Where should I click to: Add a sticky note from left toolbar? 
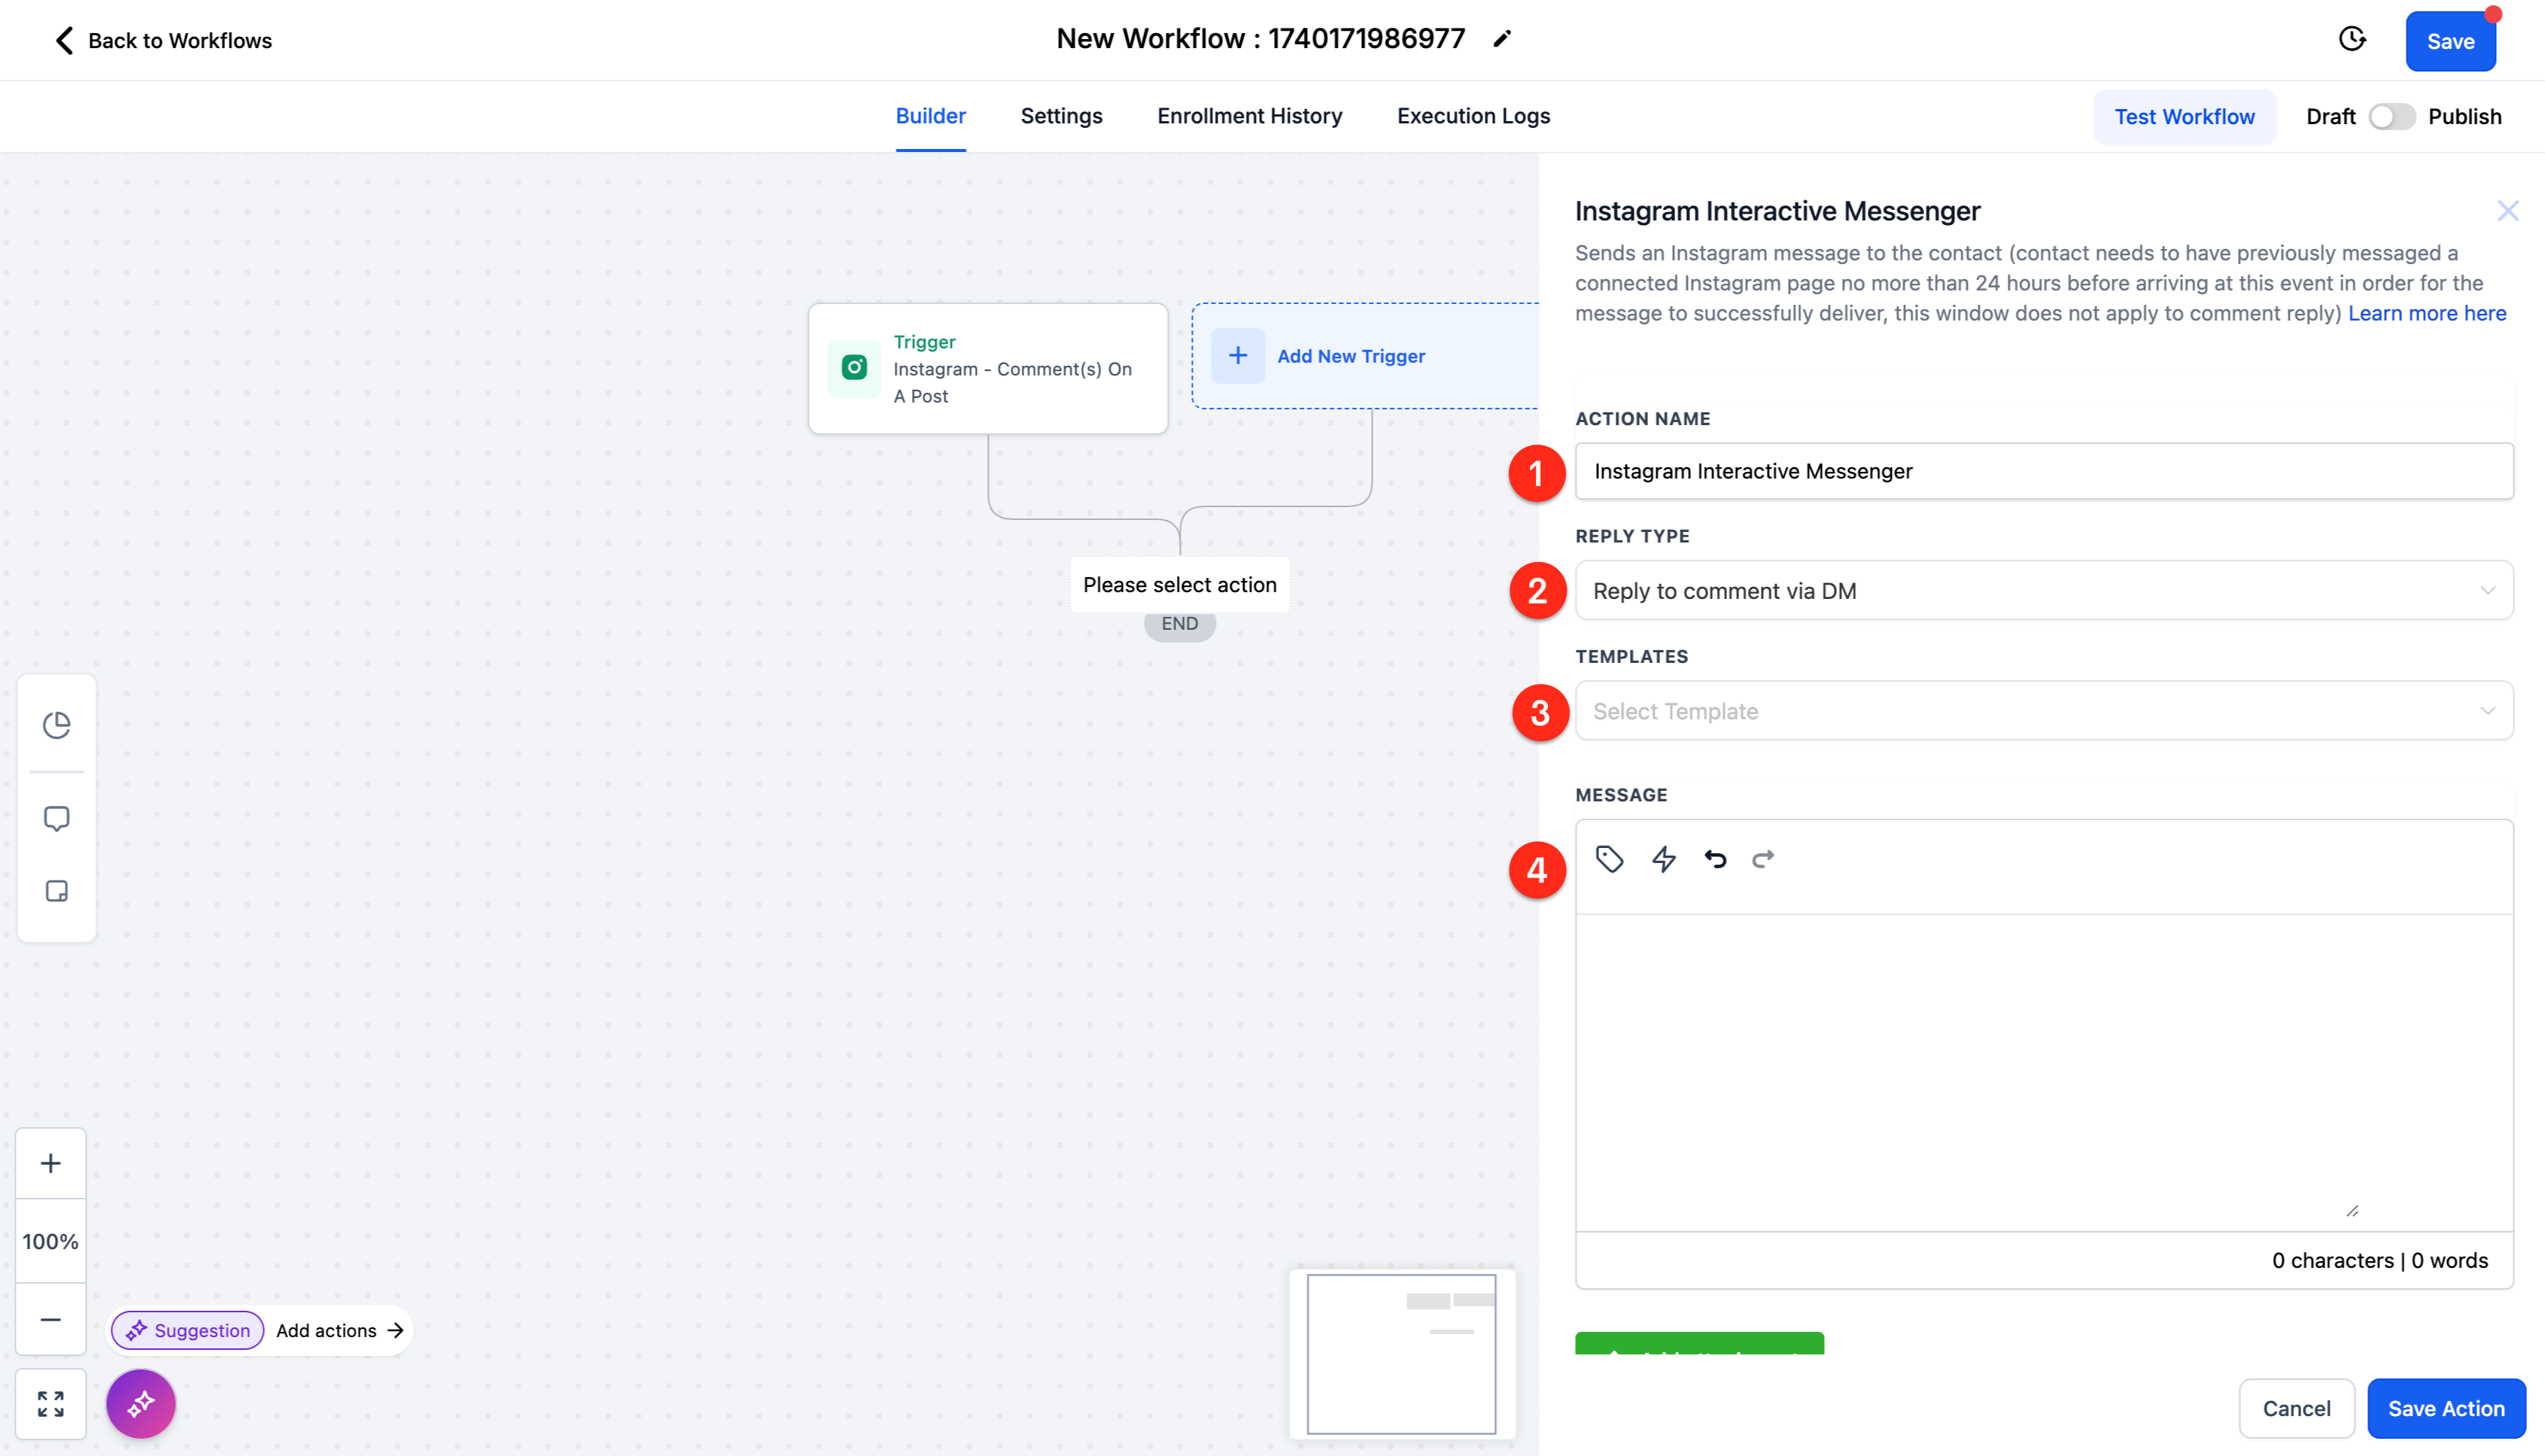(x=57, y=891)
